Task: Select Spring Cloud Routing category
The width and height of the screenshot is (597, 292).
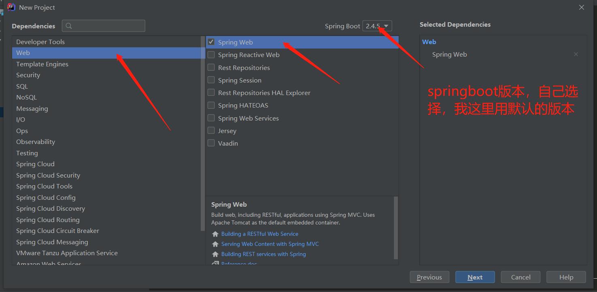Action: point(107,220)
